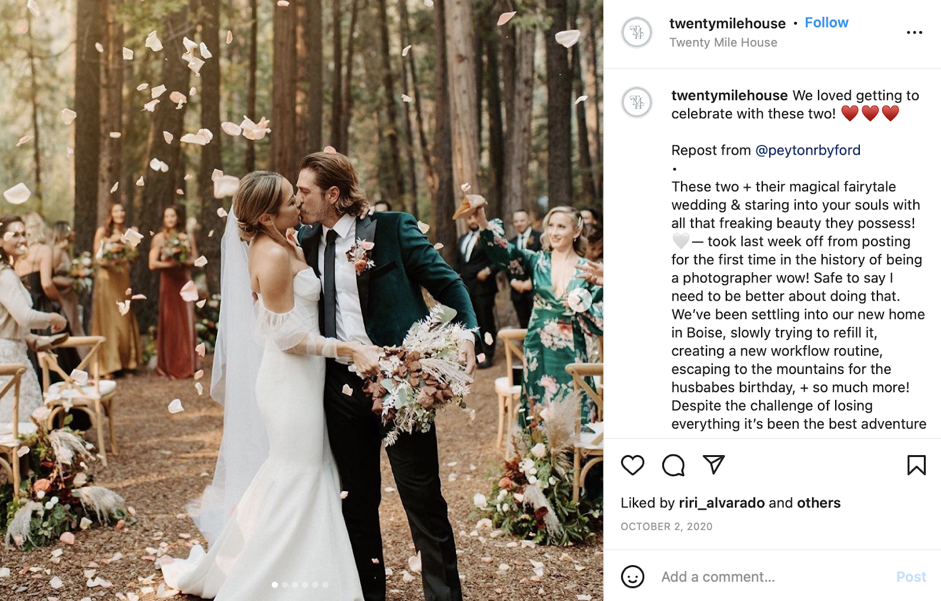941x601 pixels.
Task: Click the first carousel indicator dot
Action: 275,585
